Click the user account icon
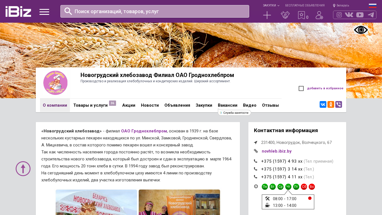Viewport: 382px width, 215px height. pyautogui.click(x=319, y=15)
